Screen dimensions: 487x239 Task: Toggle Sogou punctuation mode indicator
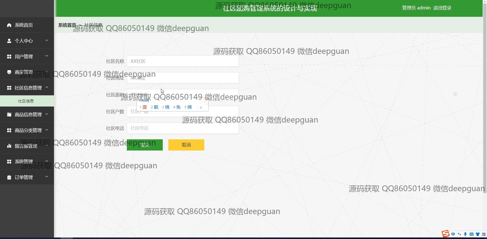point(459,234)
